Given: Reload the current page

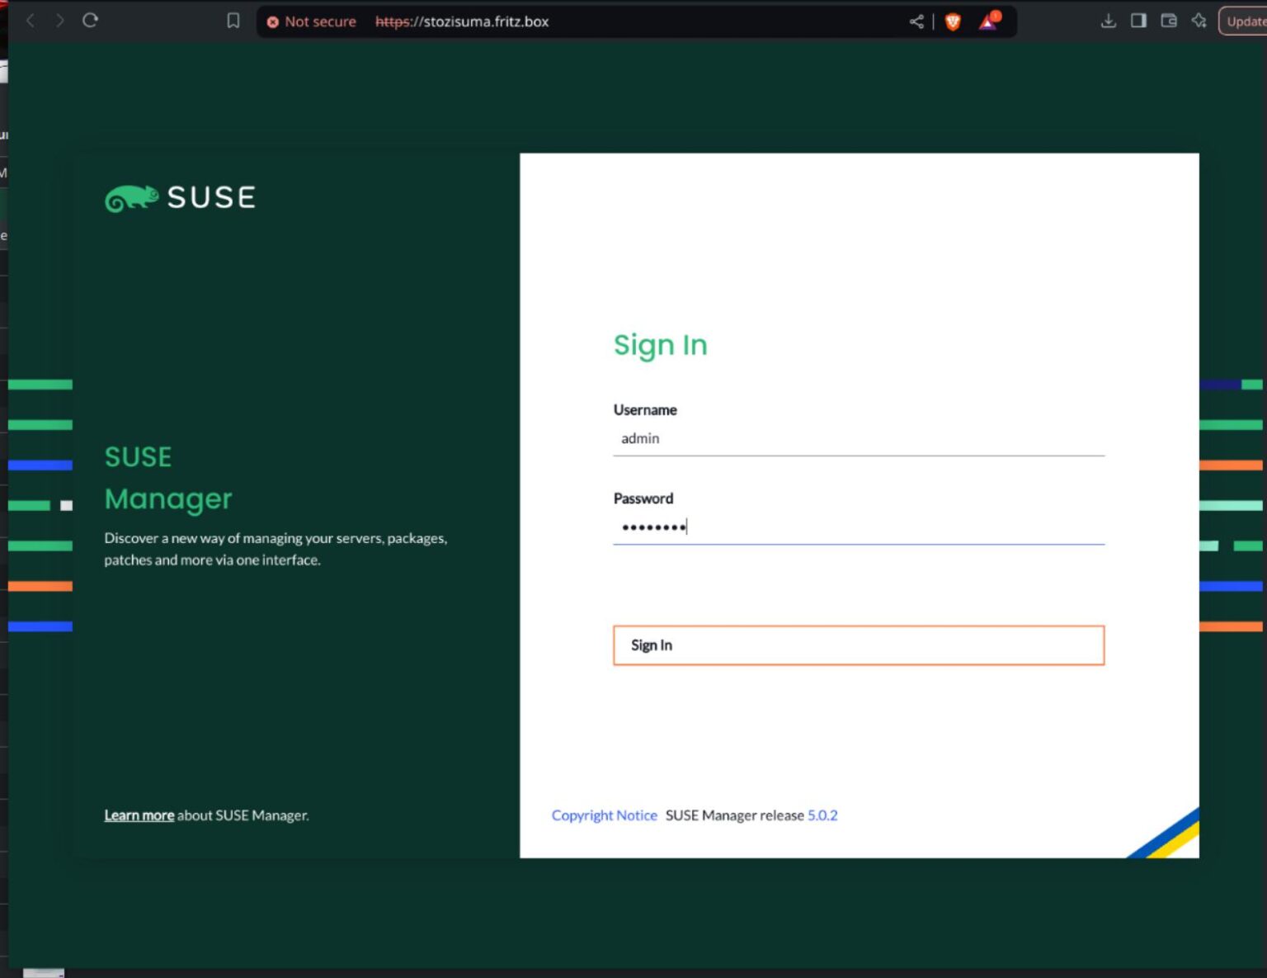Looking at the screenshot, I should (x=91, y=21).
